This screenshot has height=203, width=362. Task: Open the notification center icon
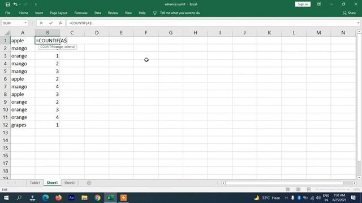(x=353, y=198)
